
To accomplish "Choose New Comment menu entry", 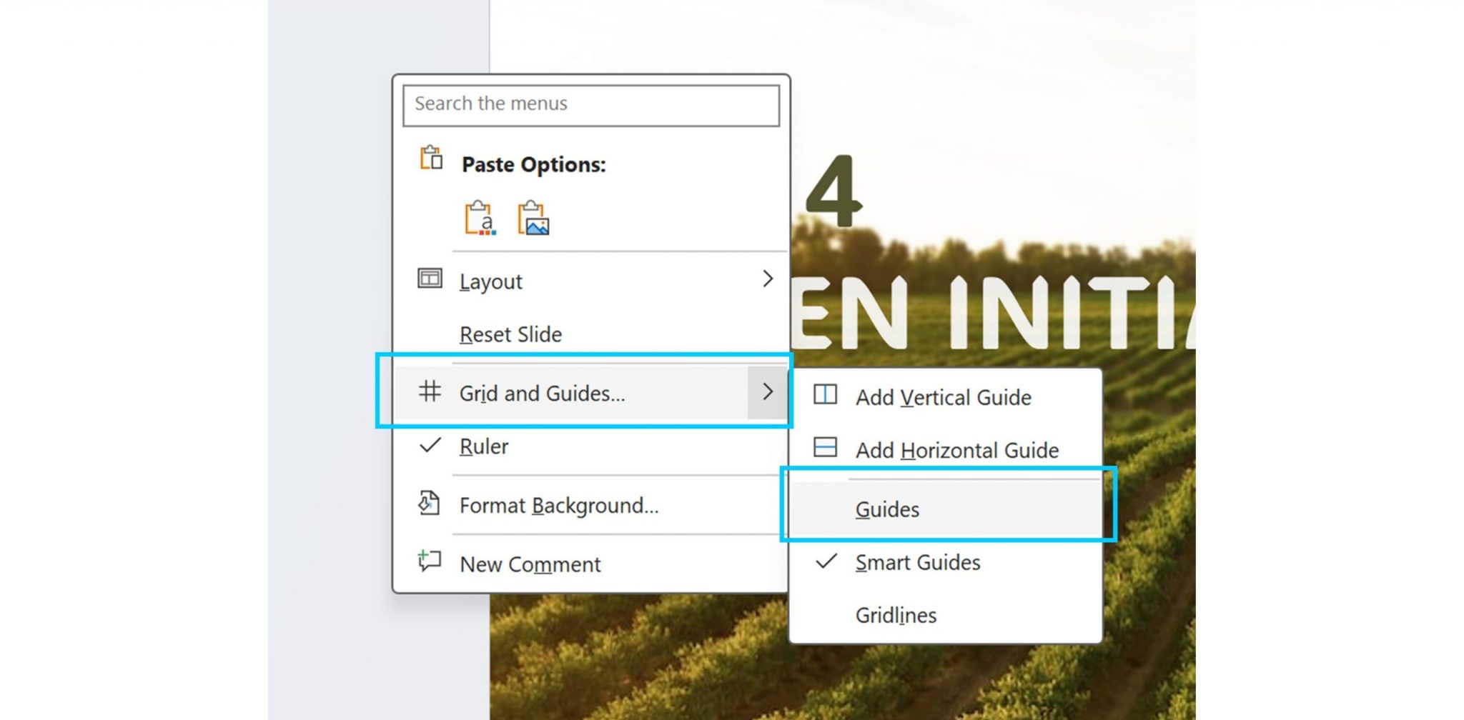I will click(530, 564).
